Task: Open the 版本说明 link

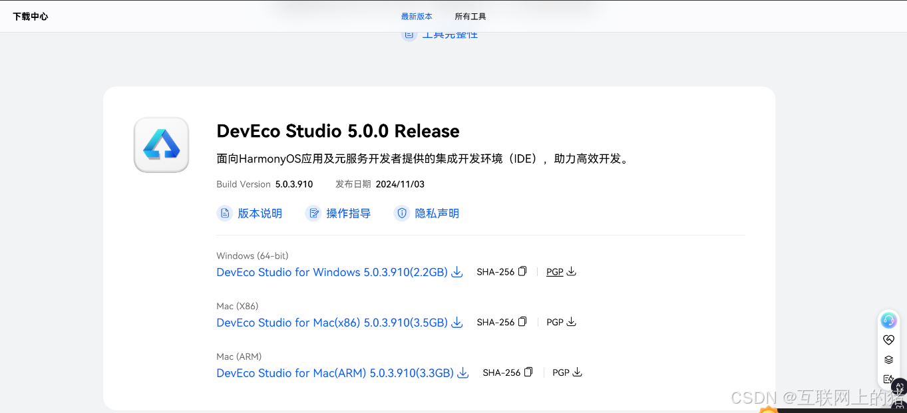Action: (260, 213)
